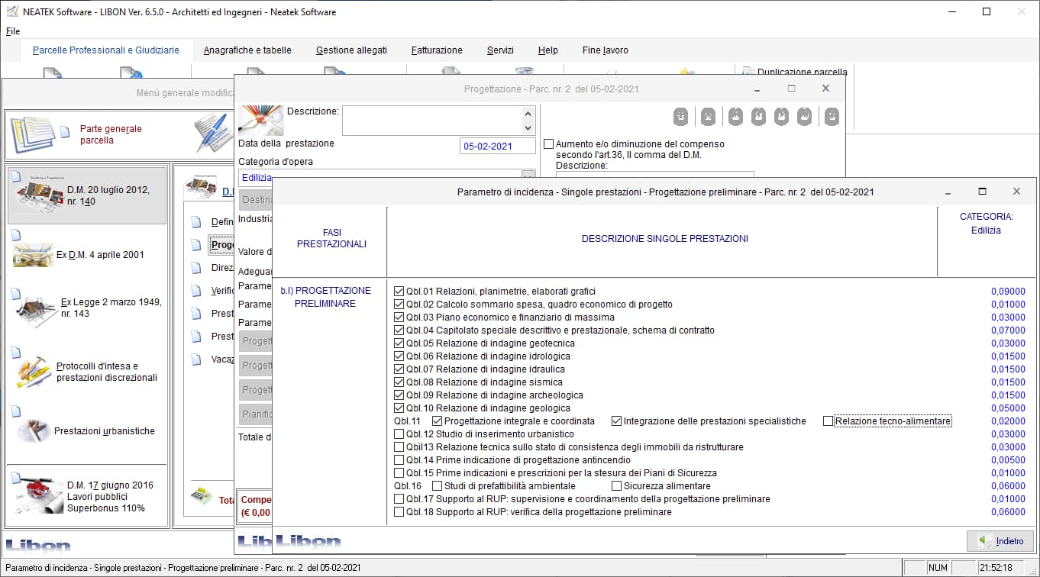
Task: Open the Prestazioni urbanistiche section
Action: (x=85, y=431)
